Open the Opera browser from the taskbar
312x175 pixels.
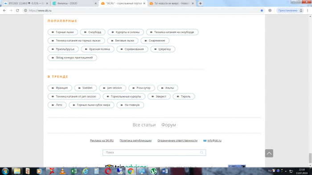[108, 171]
